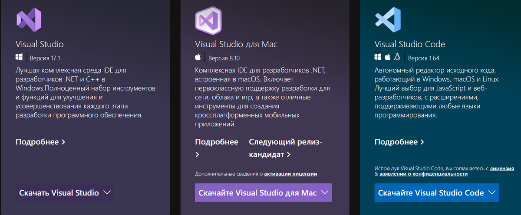Click the blue Visual Studio Code logo
521x215 pixels.
[x=388, y=20]
